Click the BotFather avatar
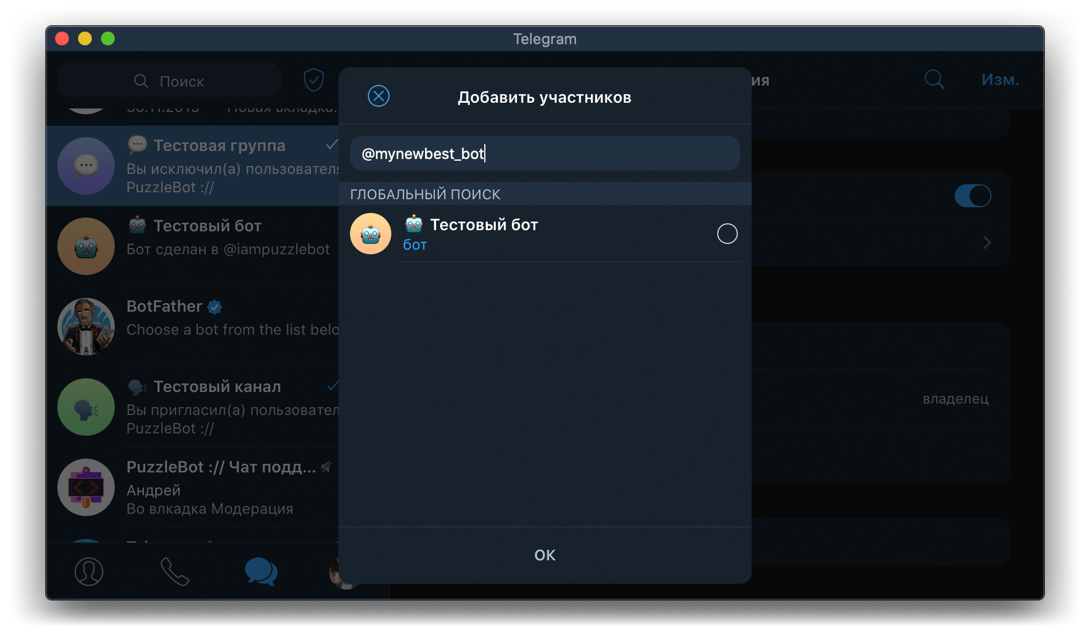Image resolution: width=1089 pixels, height=632 pixels. 86,327
